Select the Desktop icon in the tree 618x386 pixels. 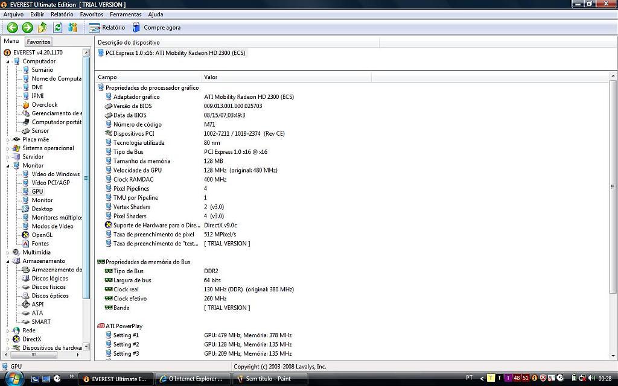[25, 209]
